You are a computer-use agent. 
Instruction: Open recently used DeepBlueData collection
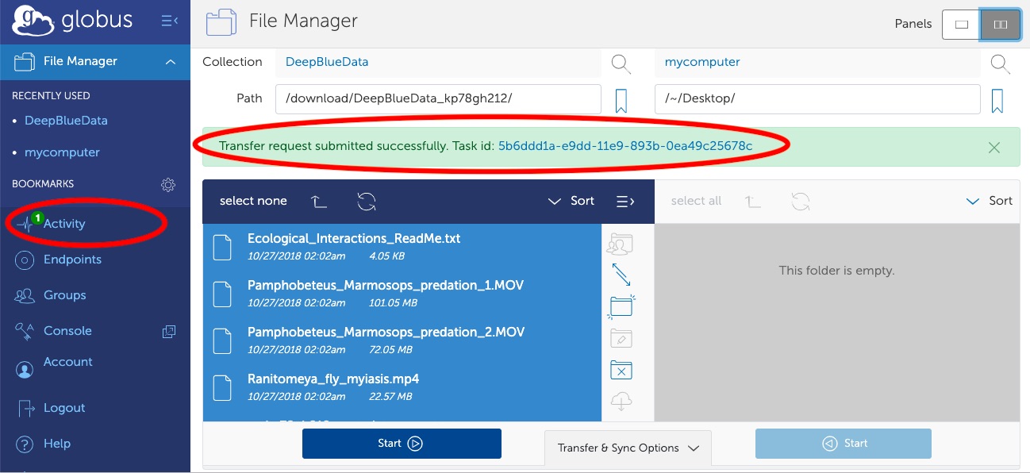(66, 121)
